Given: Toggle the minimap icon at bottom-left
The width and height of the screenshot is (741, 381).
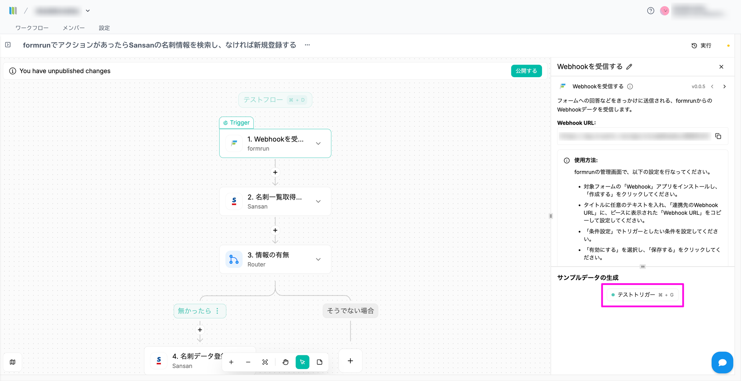Looking at the screenshot, I should 13,362.
